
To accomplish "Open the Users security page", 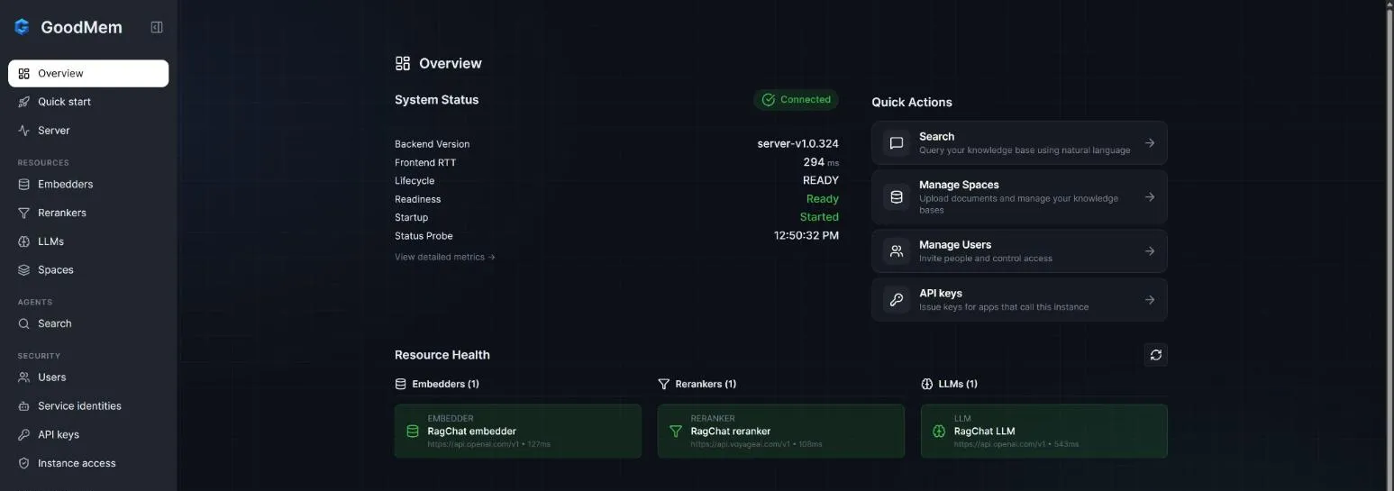I will coord(88,377).
